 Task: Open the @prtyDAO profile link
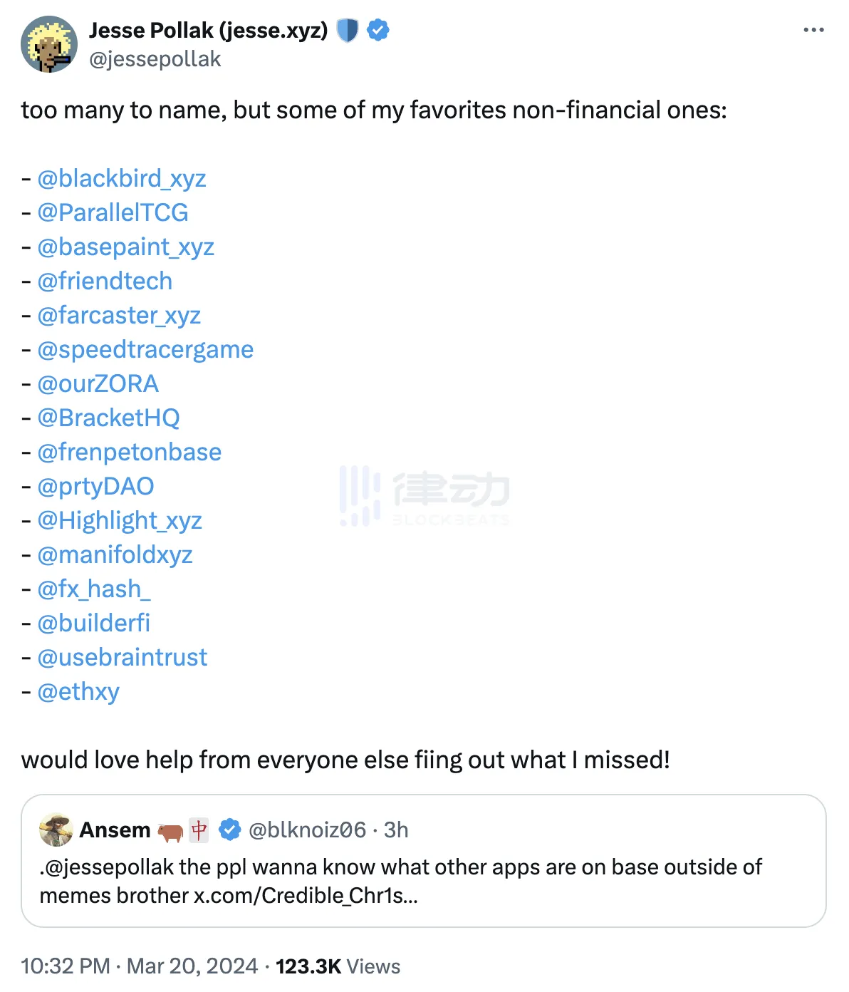95,487
